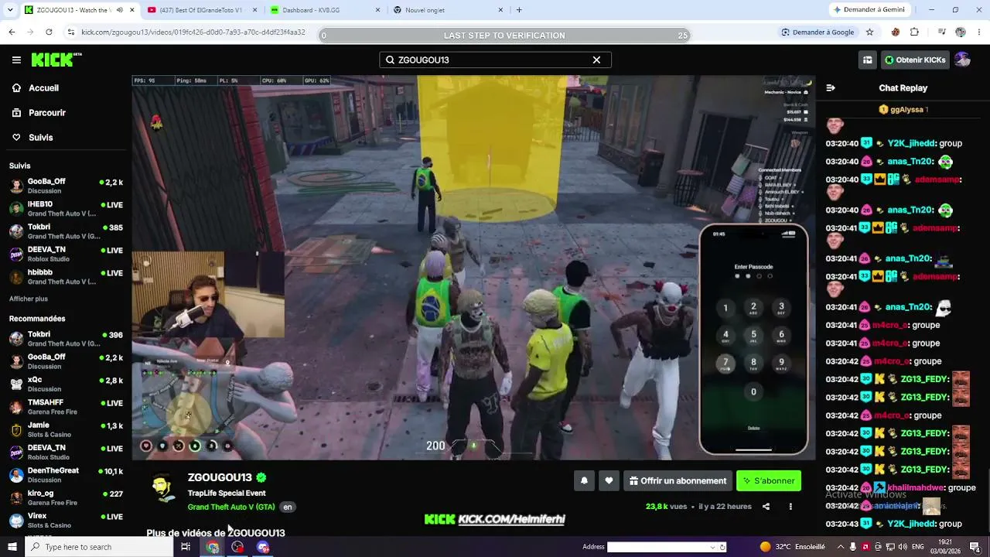Open DeenTheGreat channel
Viewport: 990px width, 557px height.
(67, 475)
